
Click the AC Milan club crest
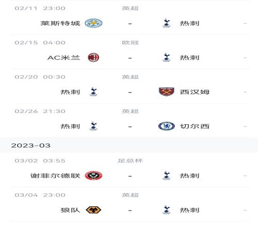pos(93,57)
